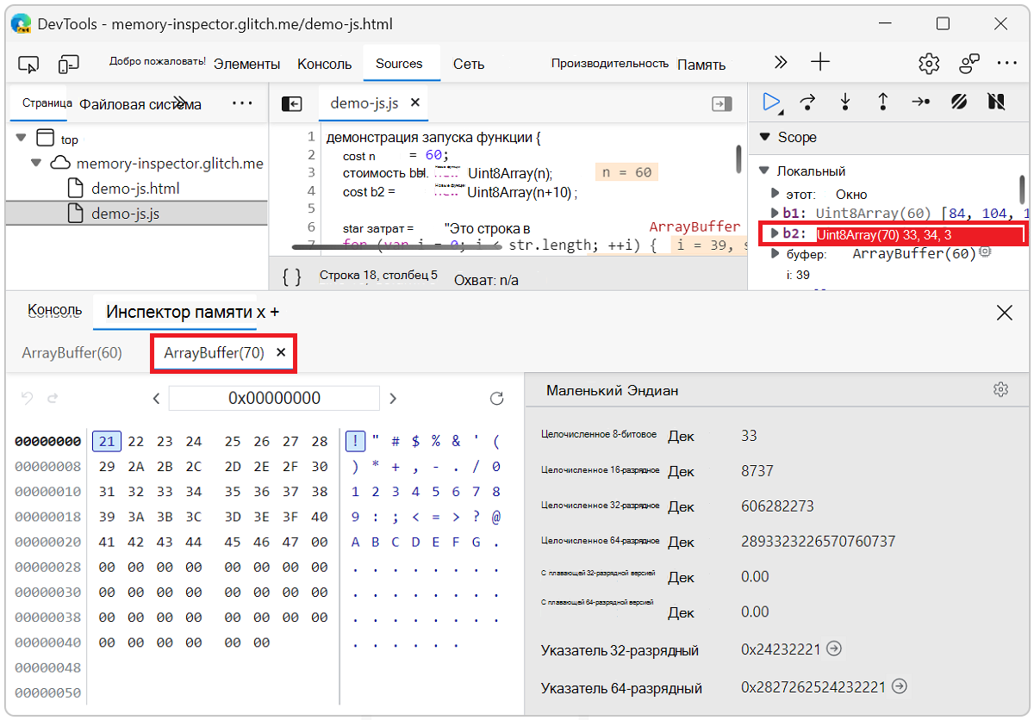Toggle the device emulation toolbar
The image size is (1034, 720).
click(x=68, y=64)
